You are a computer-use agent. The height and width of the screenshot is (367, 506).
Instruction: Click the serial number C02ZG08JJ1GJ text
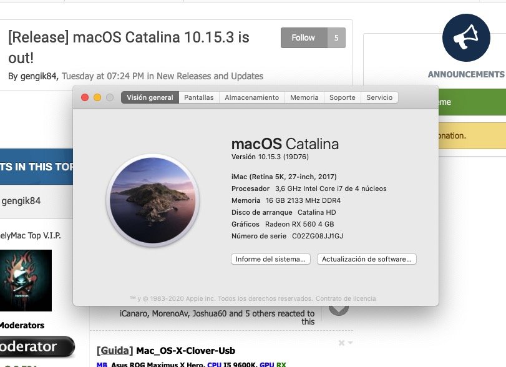[x=318, y=237]
